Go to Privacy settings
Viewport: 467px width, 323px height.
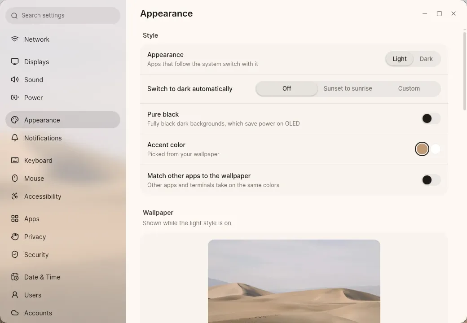[63, 236]
